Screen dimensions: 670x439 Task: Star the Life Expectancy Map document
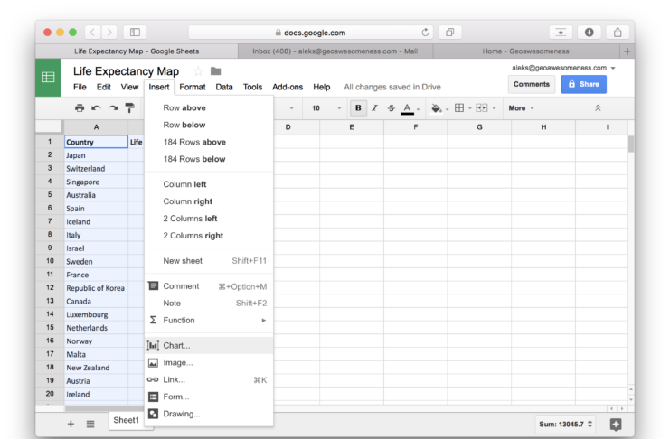pos(198,71)
